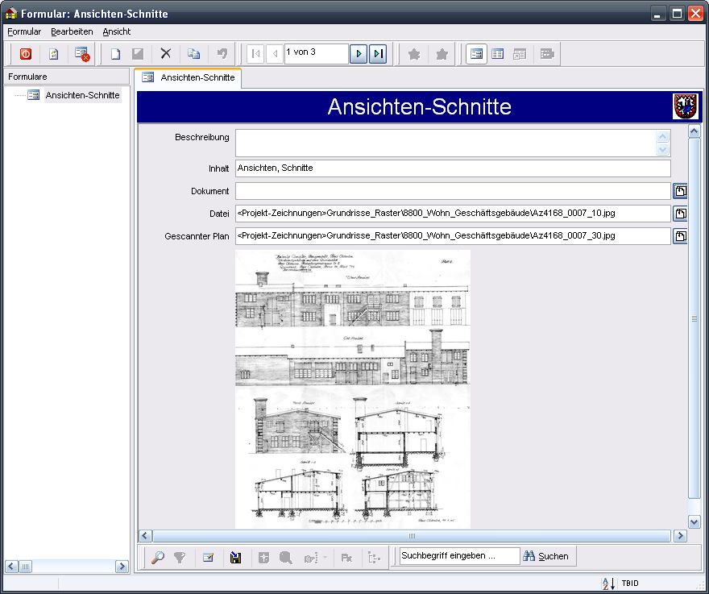
Task: Open browse button next to Datei field
Action: tap(680, 214)
